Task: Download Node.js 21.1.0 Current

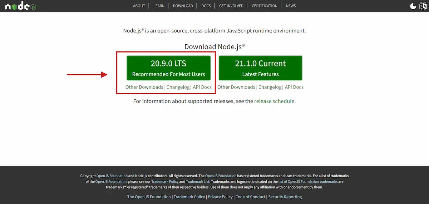Action: tap(260, 68)
